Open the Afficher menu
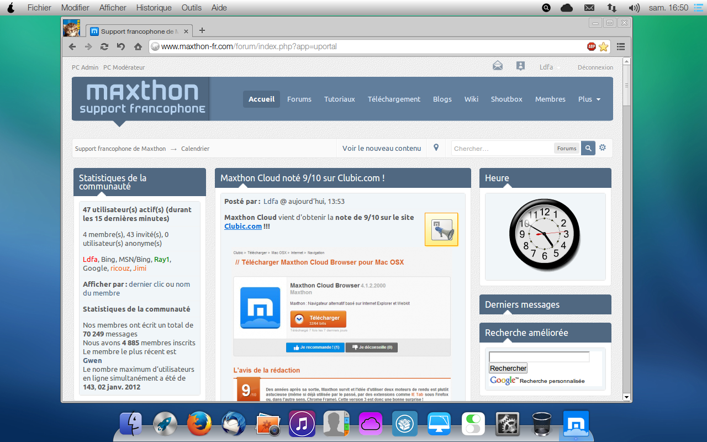Screen dimensions: 707x442 point(113,8)
